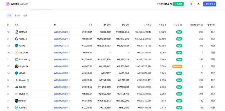Sort by 거래량 column arrow

(144, 25)
